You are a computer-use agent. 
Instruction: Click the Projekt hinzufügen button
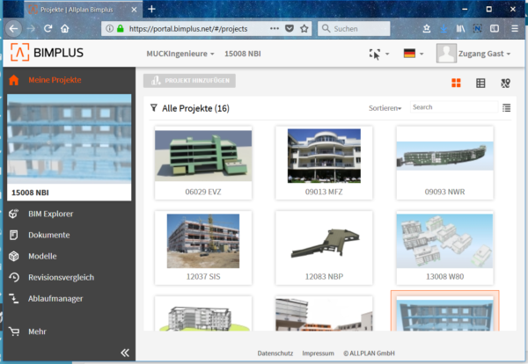click(x=189, y=82)
